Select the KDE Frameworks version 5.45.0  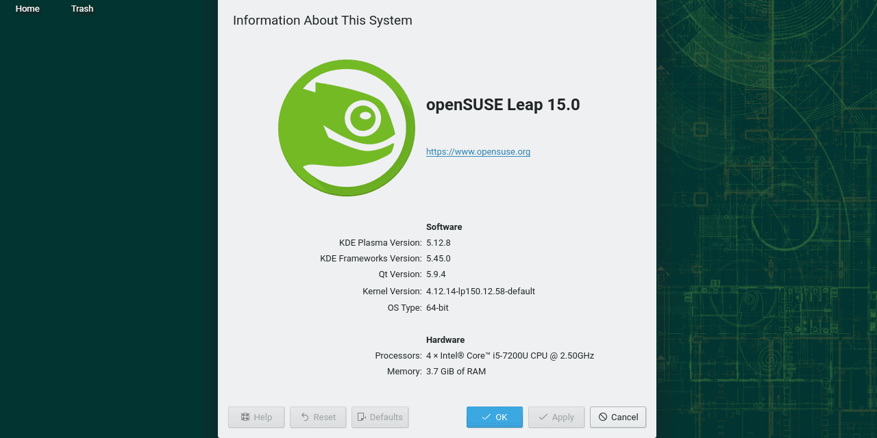[x=438, y=259]
